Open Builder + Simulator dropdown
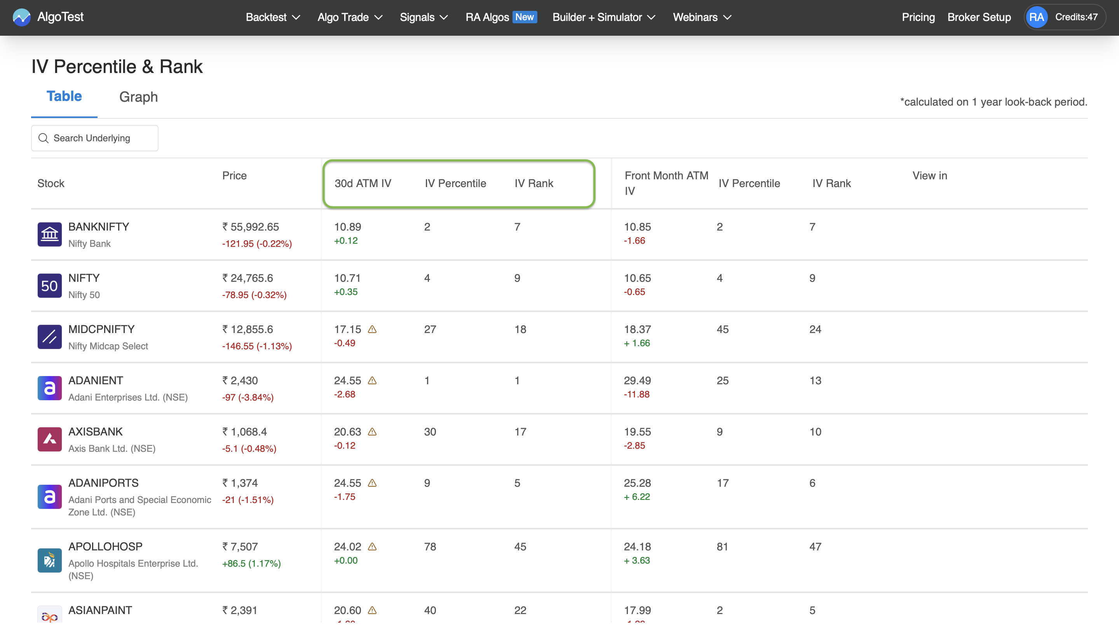 point(604,17)
